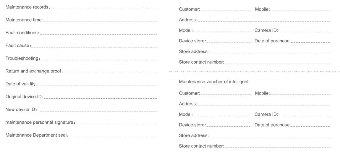Focus the Fault cause blank line

tap(94, 47)
